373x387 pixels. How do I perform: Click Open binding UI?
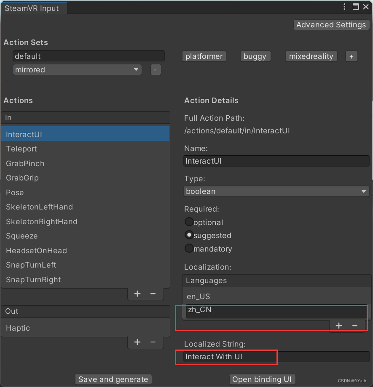click(262, 379)
